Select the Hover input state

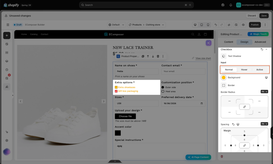(x=244, y=70)
